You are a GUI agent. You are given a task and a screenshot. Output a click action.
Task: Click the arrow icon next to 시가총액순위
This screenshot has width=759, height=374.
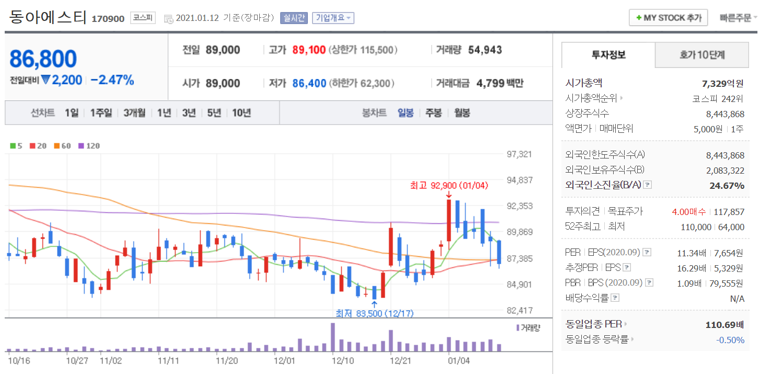tap(622, 98)
